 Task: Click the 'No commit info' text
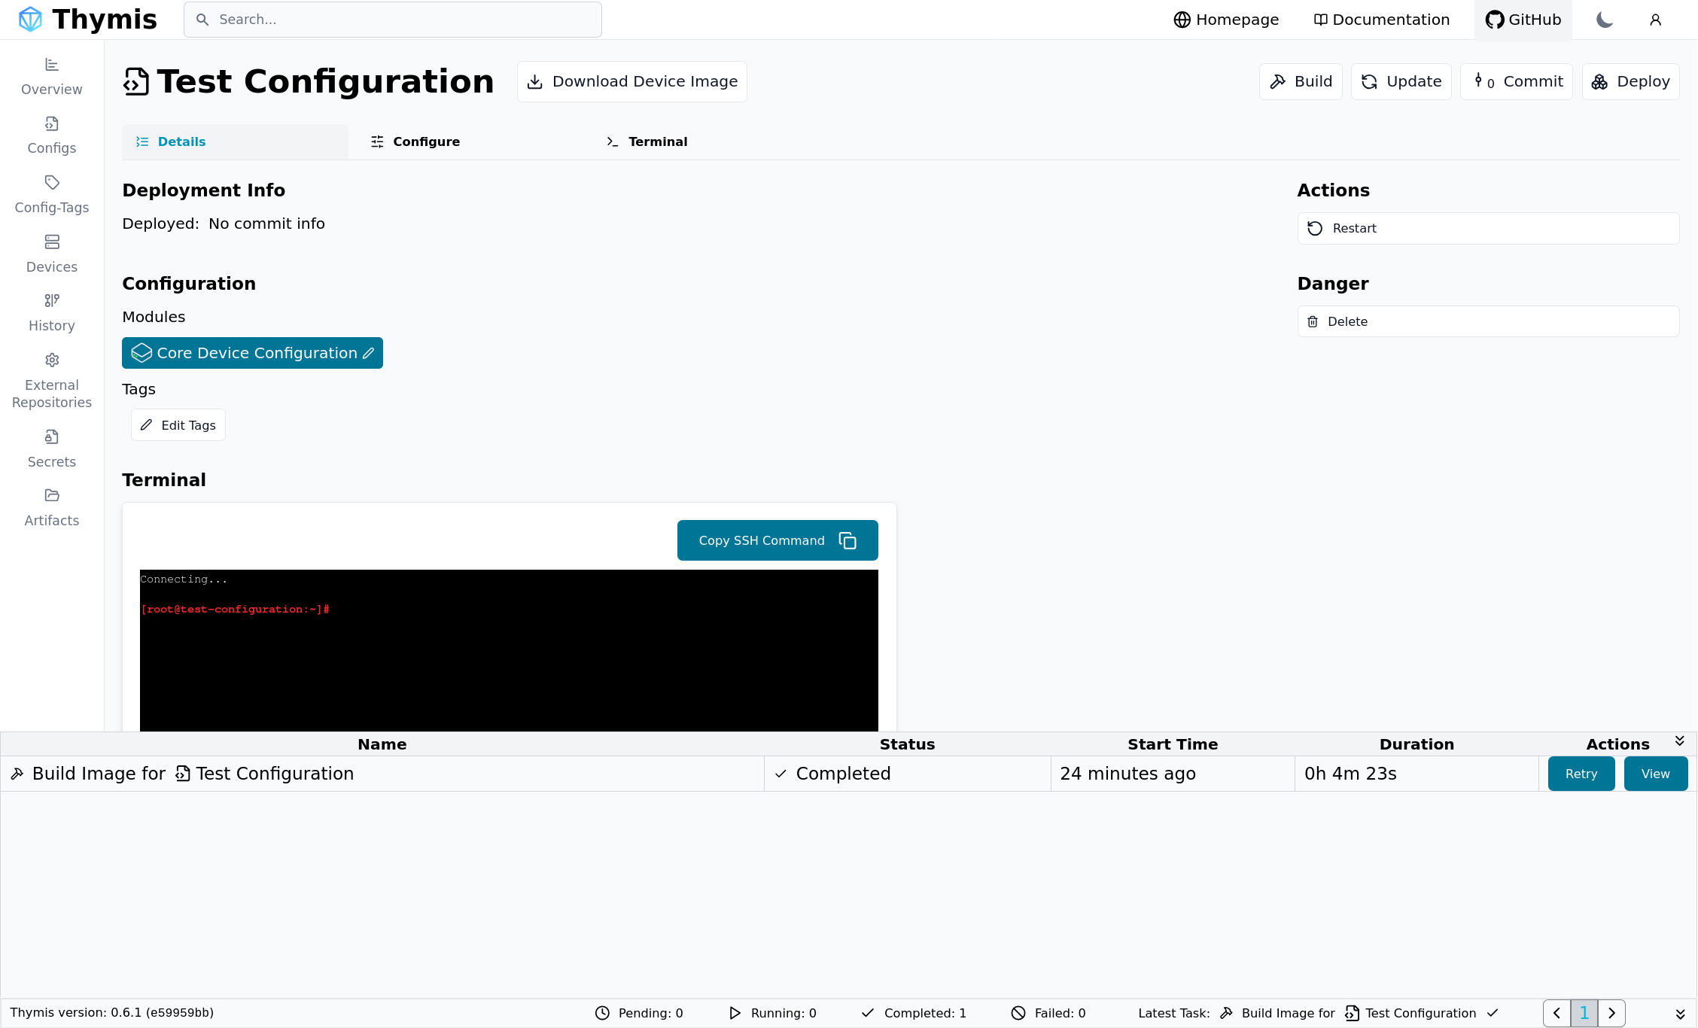(x=266, y=224)
